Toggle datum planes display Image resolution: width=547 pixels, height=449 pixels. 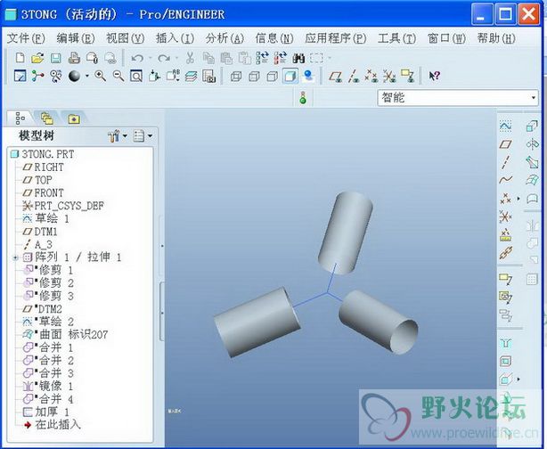(x=336, y=76)
